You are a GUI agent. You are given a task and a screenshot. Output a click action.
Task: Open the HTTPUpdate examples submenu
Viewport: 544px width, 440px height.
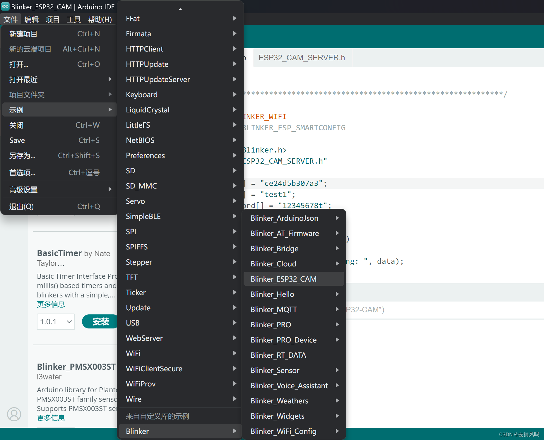tap(180, 64)
